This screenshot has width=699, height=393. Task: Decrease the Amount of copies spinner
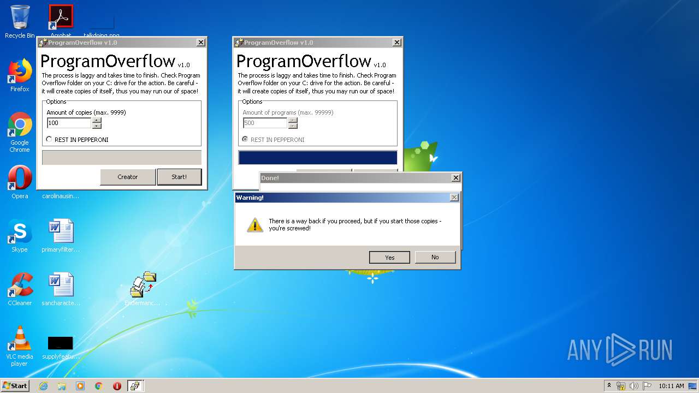pyautogui.click(x=97, y=126)
